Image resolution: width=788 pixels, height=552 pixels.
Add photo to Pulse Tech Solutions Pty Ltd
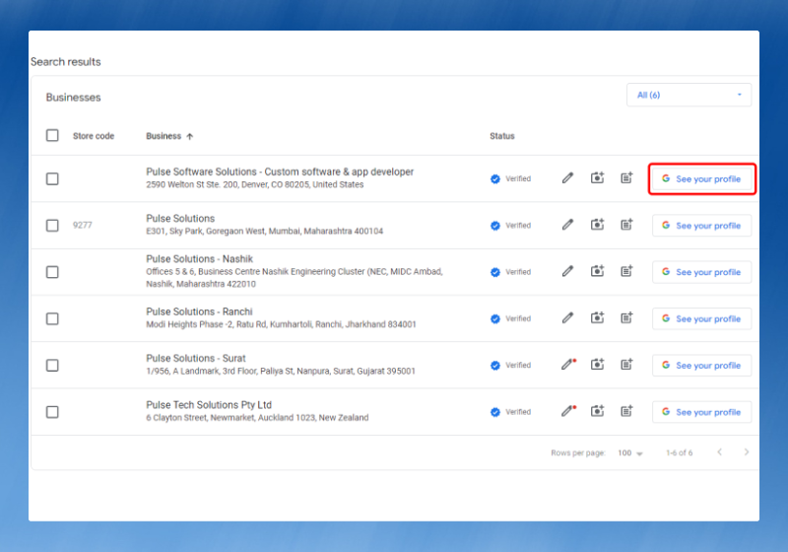coord(597,412)
